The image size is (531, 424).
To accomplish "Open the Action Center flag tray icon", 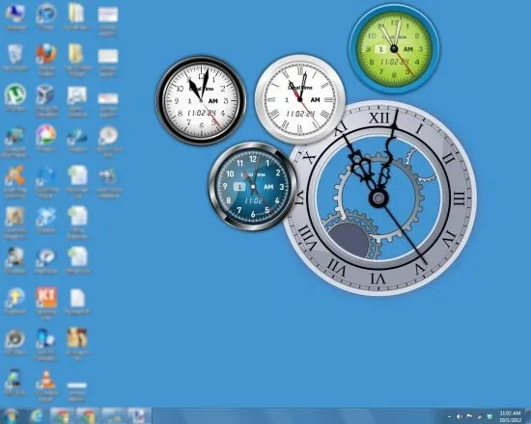I will tap(469, 416).
